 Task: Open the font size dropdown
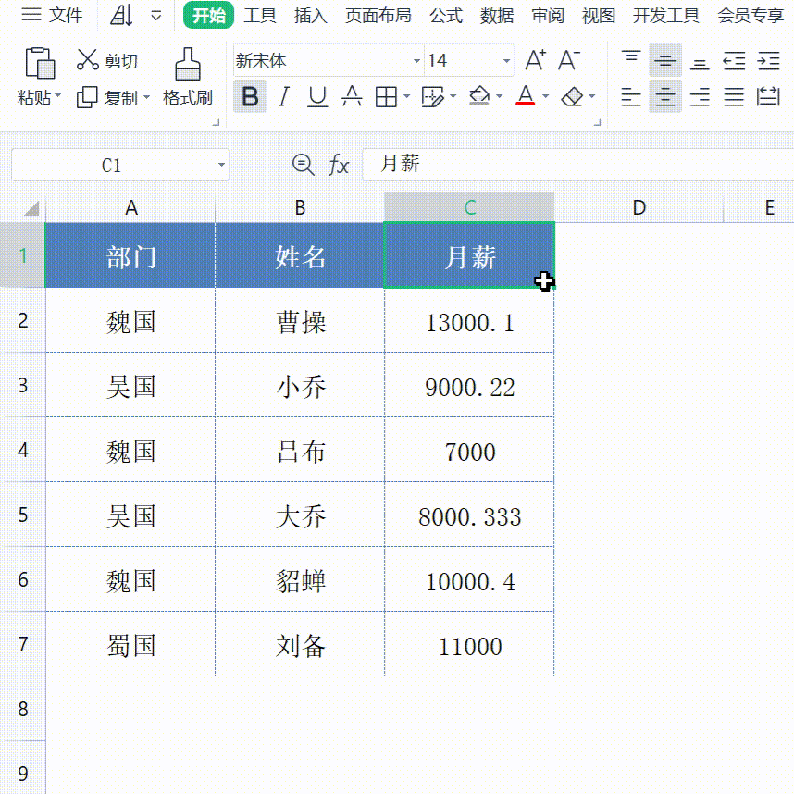(x=506, y=61)
